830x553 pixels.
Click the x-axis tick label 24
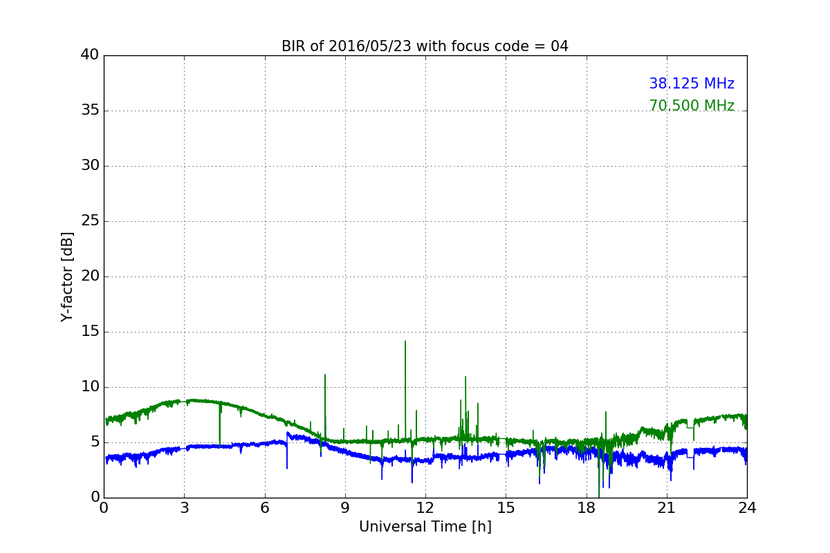point(747,508)
